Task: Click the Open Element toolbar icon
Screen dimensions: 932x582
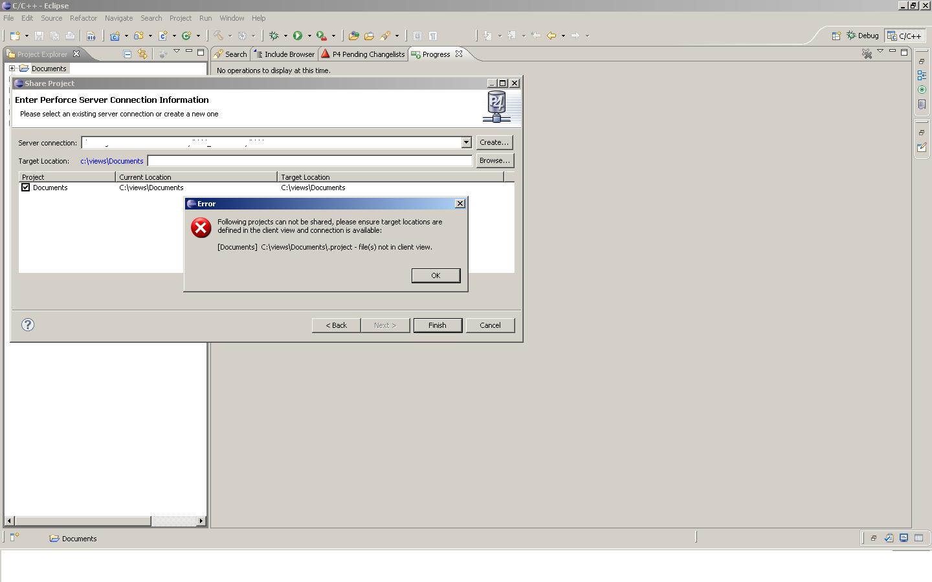Action: pos(353,36)
